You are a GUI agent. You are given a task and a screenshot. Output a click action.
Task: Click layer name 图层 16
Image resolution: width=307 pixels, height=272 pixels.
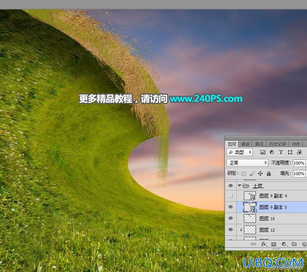point(267,219)
